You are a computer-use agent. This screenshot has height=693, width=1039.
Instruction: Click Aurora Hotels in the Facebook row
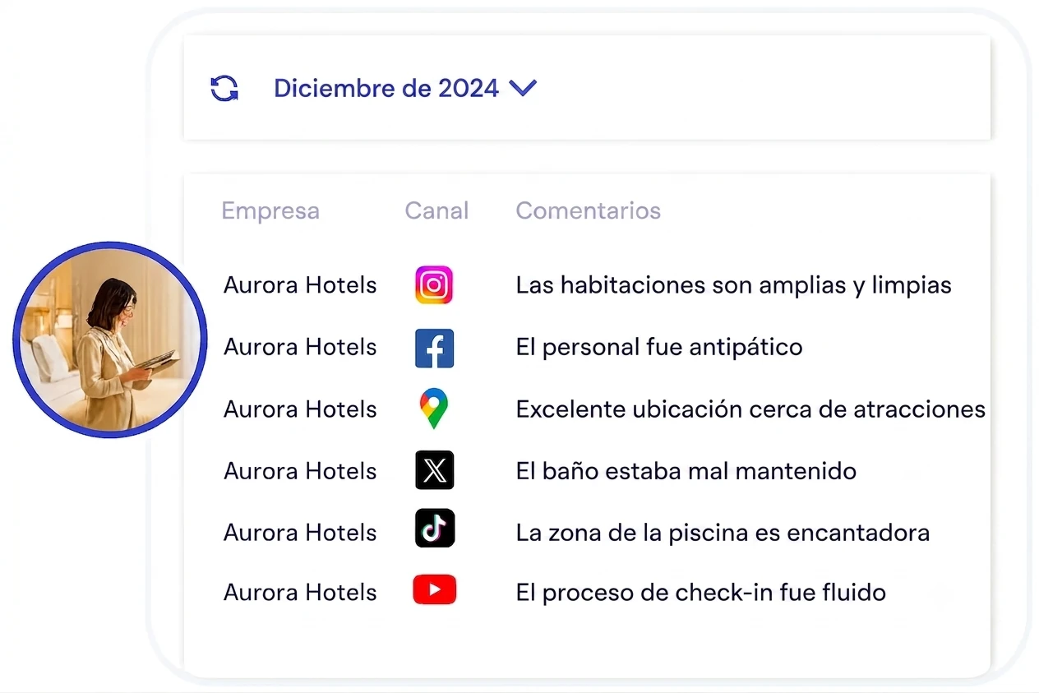pyautogui.click(x=300, y=347)
